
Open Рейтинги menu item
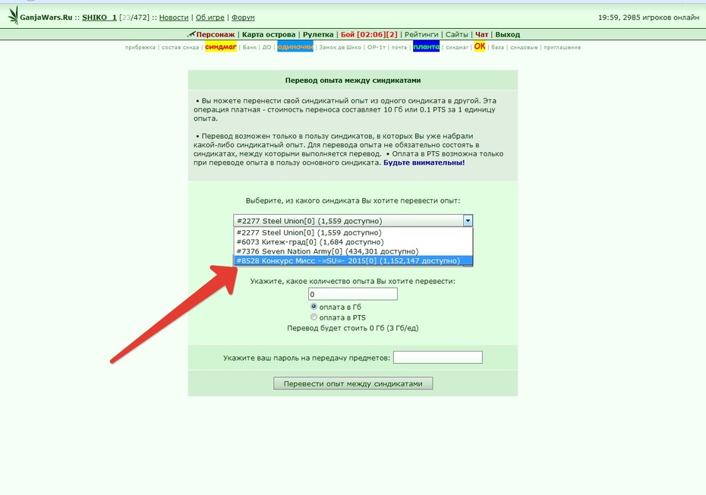(x=421, y=35)
